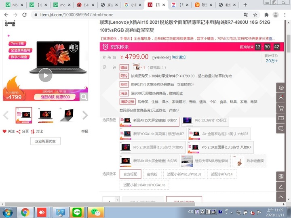Open LINE from the taskbar
The height and width of the screenshot is (218, 291).
pyautogui.click(x=77, y=212)
